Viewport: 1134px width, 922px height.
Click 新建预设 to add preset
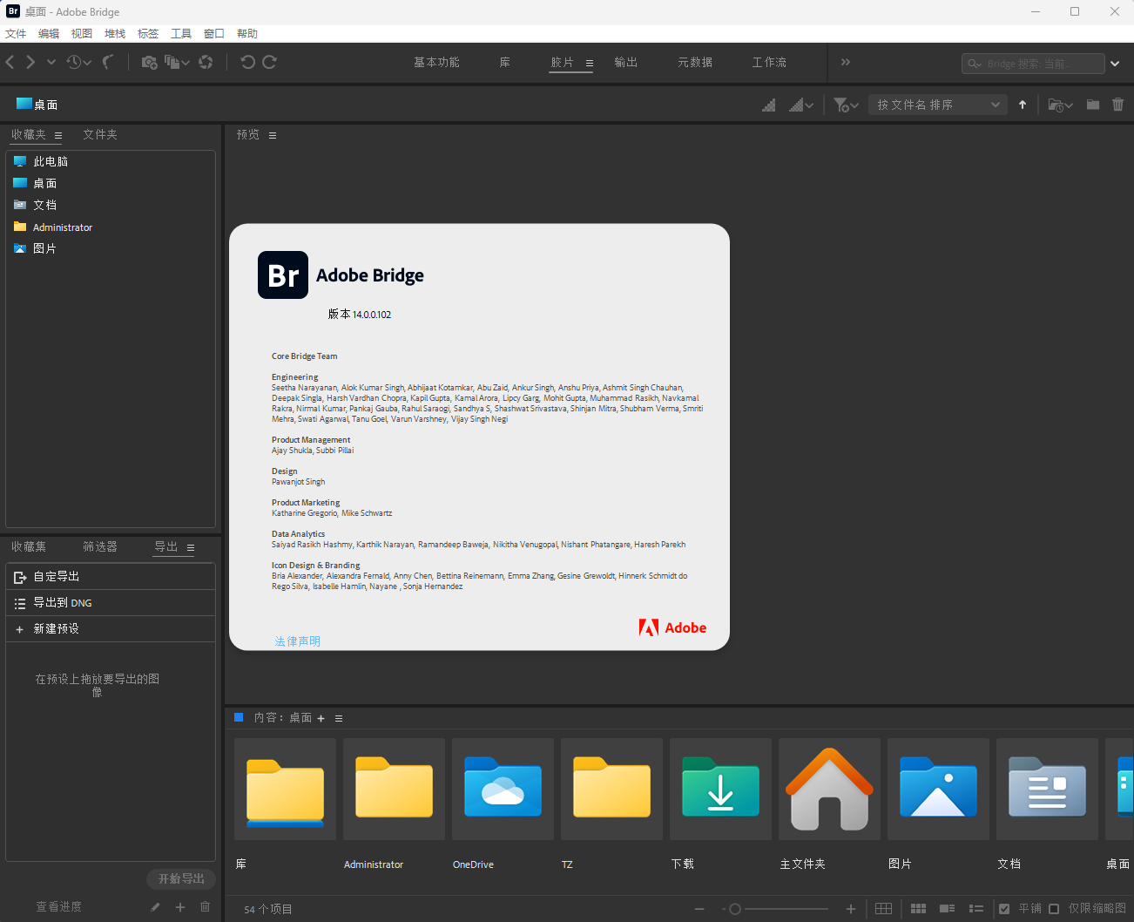tap(111, 628)
